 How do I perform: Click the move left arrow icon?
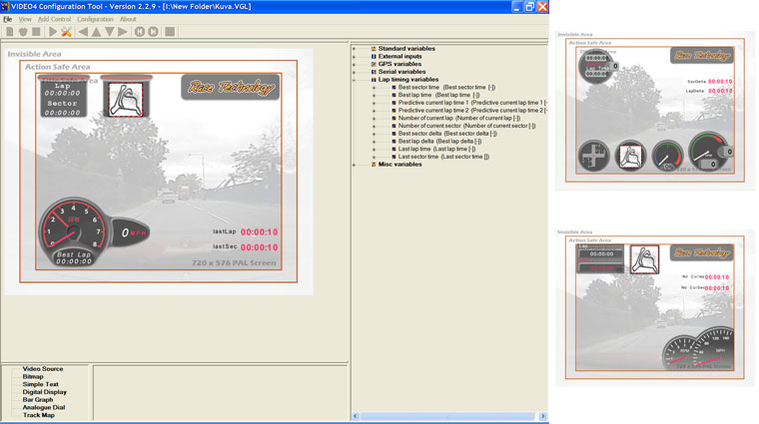pos(84,32)
